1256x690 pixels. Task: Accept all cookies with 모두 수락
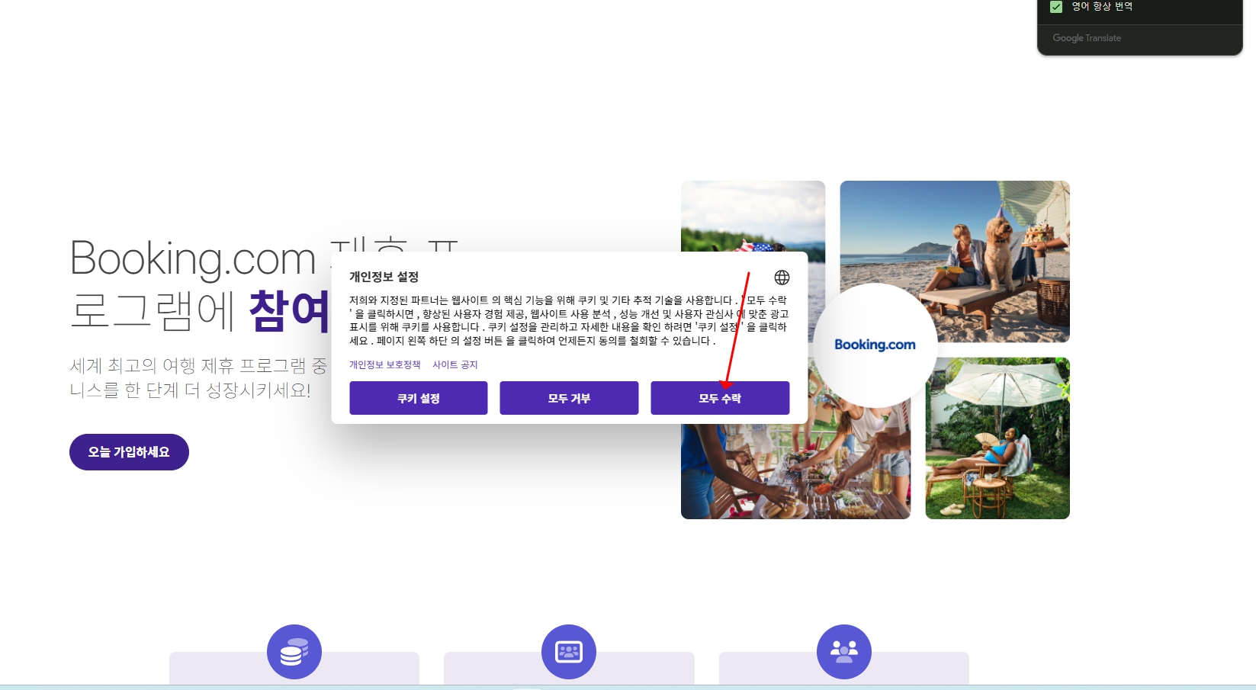coord(720,398)
